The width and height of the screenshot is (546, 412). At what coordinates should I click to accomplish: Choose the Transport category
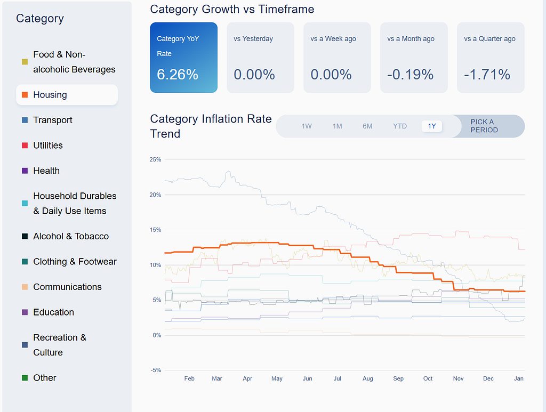tap(67, 120)
